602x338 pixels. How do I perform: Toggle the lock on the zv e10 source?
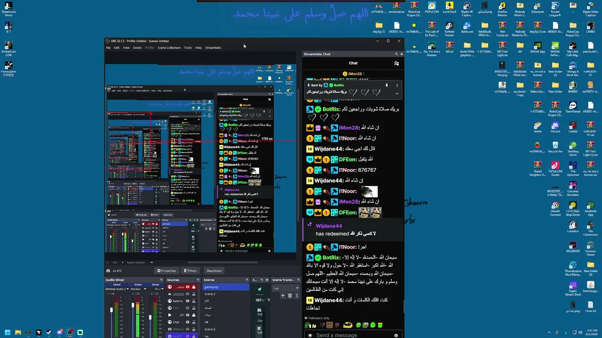(x=193, y=336)
